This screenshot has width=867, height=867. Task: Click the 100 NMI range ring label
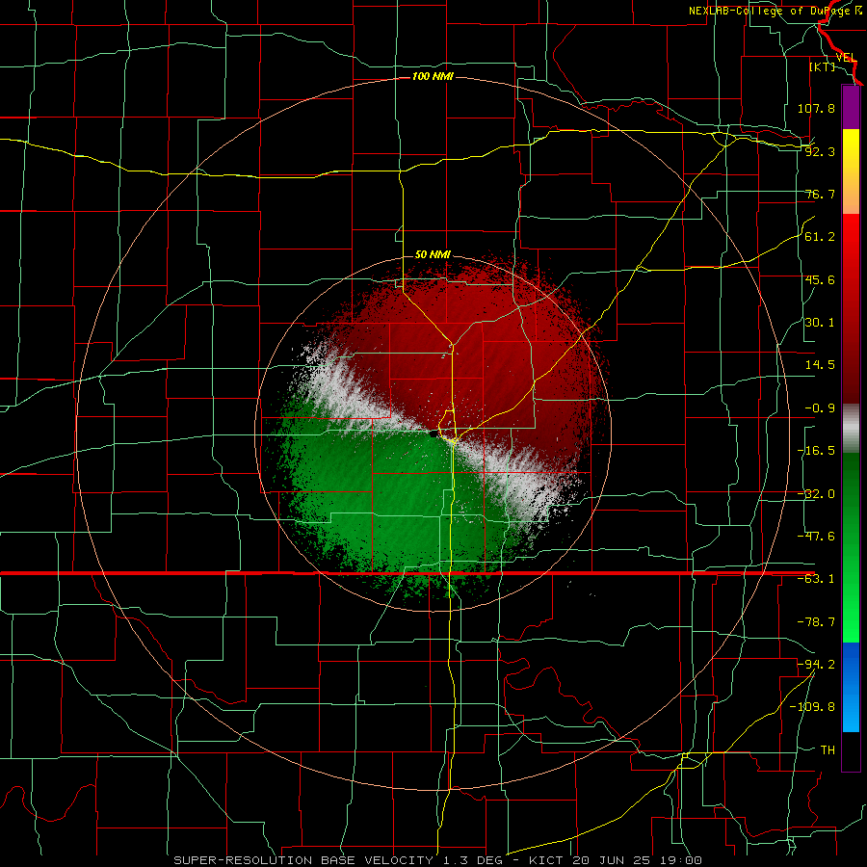(x=433, y=76)
